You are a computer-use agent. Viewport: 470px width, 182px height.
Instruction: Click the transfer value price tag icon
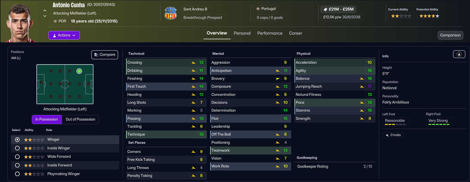325,9
